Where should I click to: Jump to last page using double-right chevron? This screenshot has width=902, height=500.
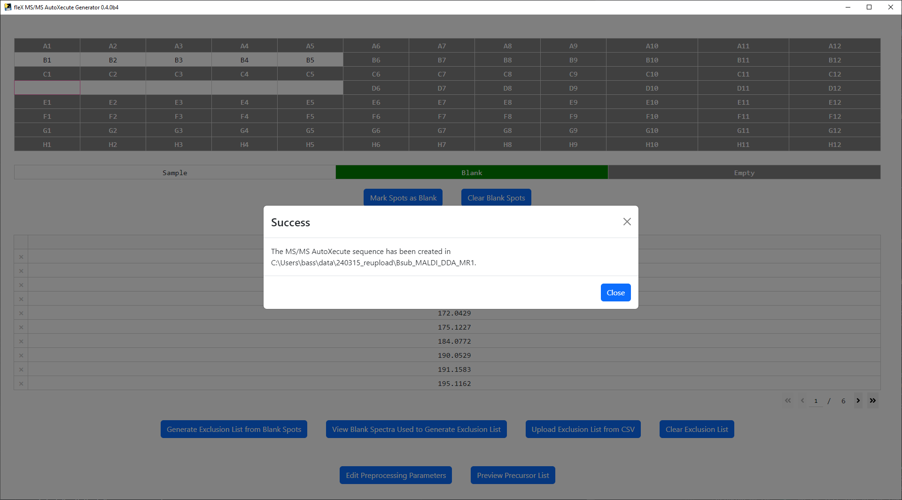(x=873, y=401)
